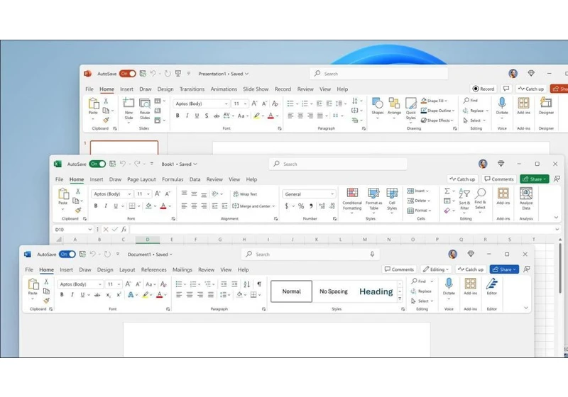Click blue Share button in Word

click(x=504, y=269)
